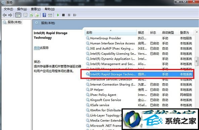Click the gear icon beside IPsec Policy Agent
The height and width of the screenshot is (130, 199).
(88, 95)
